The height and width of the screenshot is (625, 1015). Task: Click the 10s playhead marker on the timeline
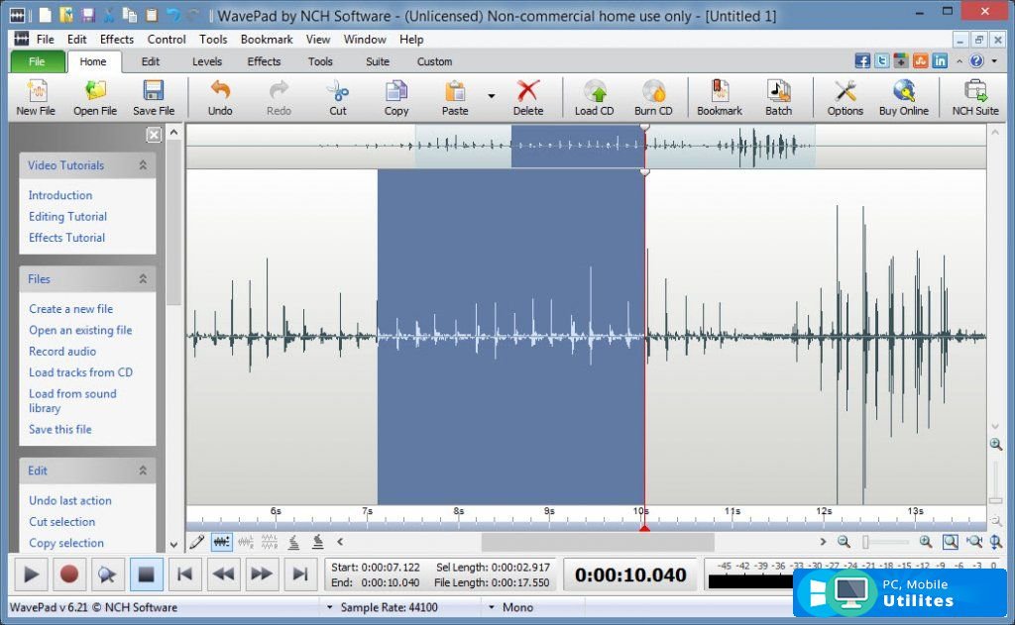pyautogui.click(x=644, y=528)
